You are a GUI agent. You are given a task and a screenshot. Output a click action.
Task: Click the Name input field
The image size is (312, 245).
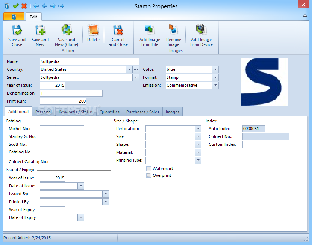point(89,61)
